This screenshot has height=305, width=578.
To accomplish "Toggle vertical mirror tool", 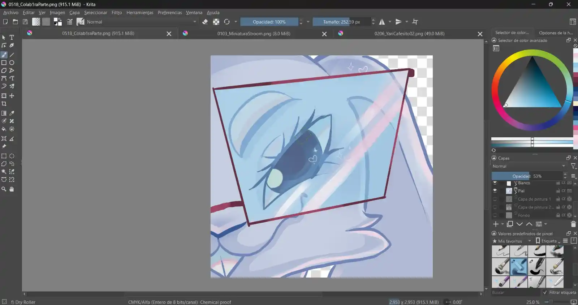I will point(398,22).
